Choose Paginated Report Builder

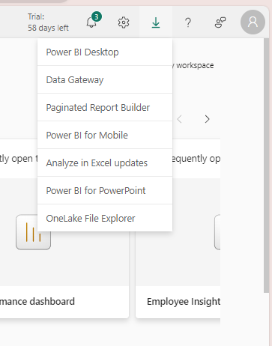pos(105,108)
